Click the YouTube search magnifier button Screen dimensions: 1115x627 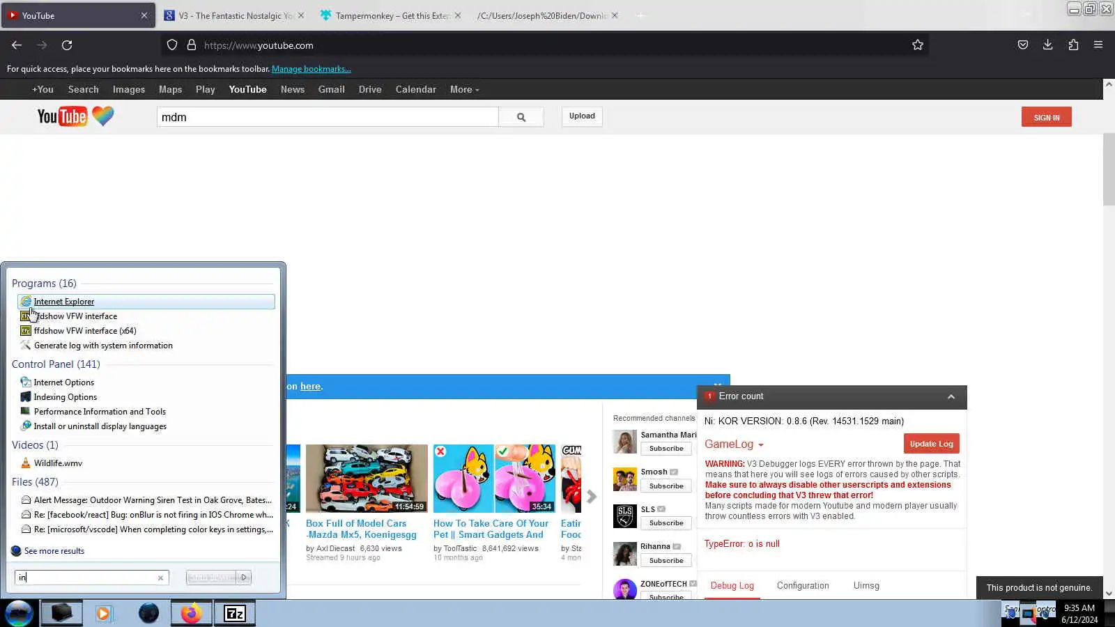[521, 117]
